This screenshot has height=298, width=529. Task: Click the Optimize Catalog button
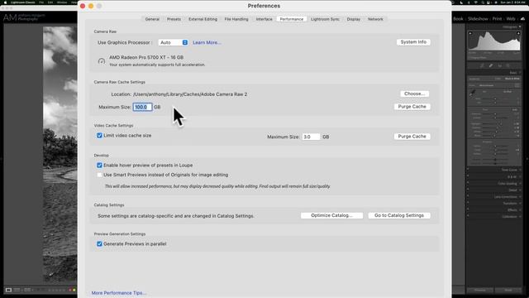pos(331,215)
